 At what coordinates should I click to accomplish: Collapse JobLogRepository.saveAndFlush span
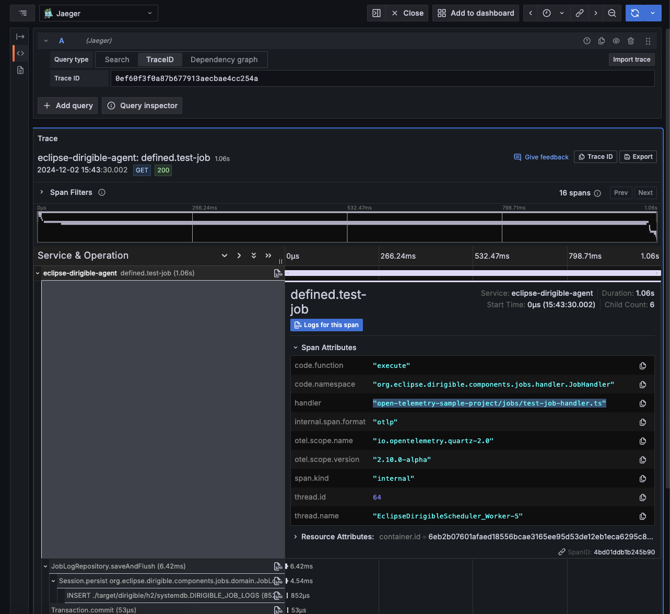45,566
